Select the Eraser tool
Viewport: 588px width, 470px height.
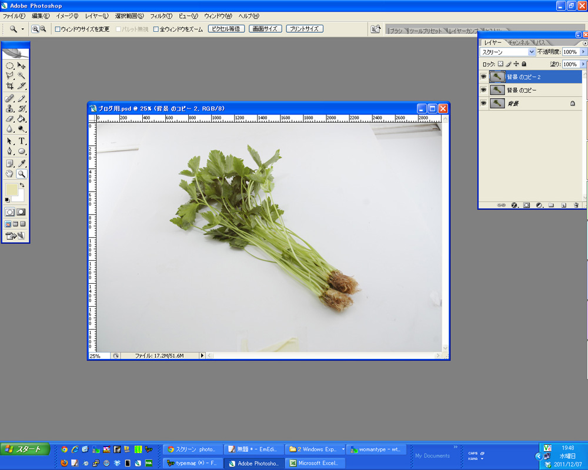10,119
